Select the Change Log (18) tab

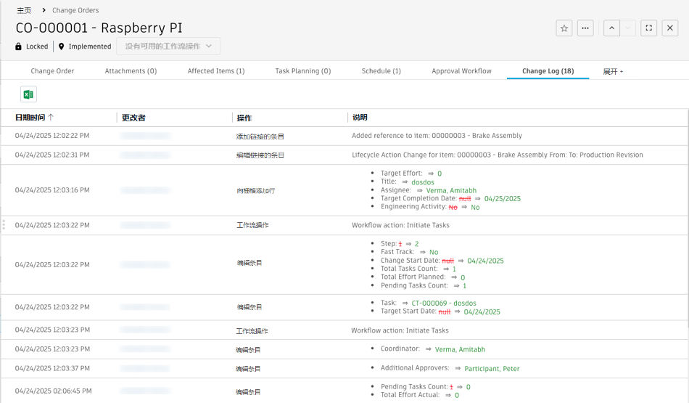(x=548, y=71)
